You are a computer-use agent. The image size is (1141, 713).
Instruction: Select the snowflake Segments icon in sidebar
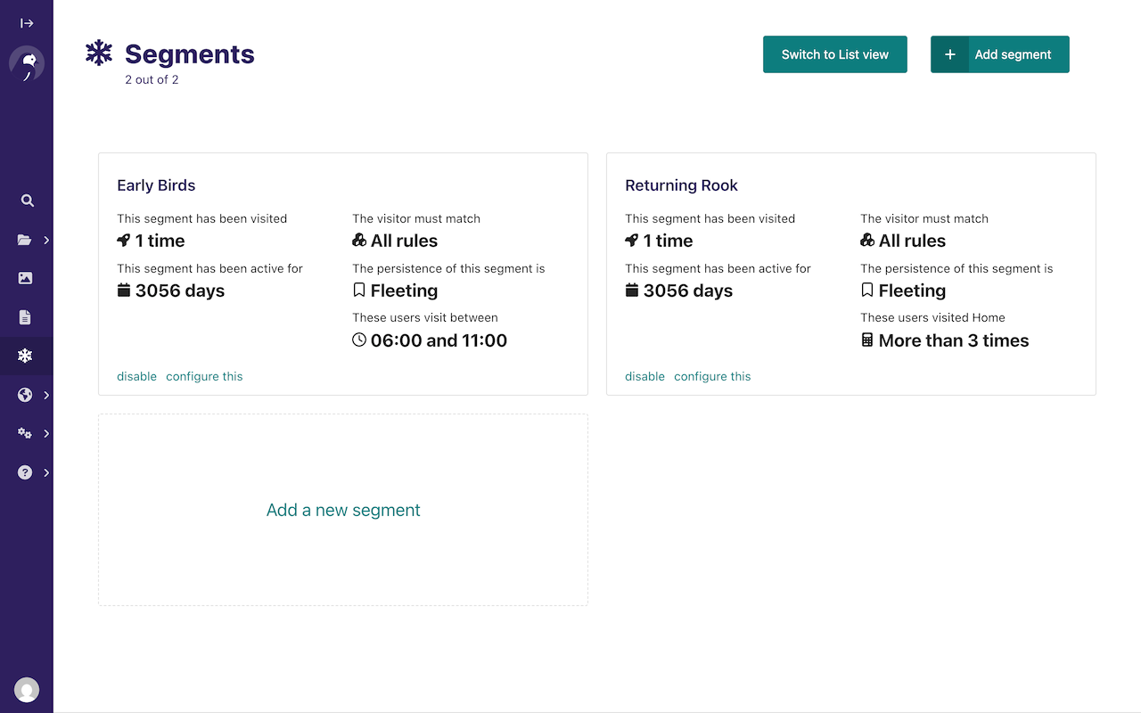27,355
